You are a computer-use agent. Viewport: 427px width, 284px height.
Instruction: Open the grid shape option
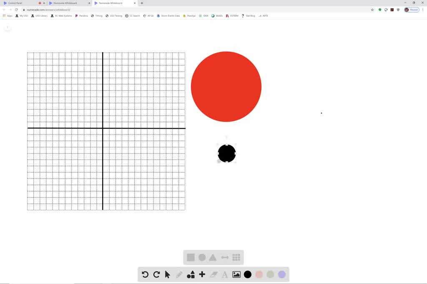tap(236, 257)
